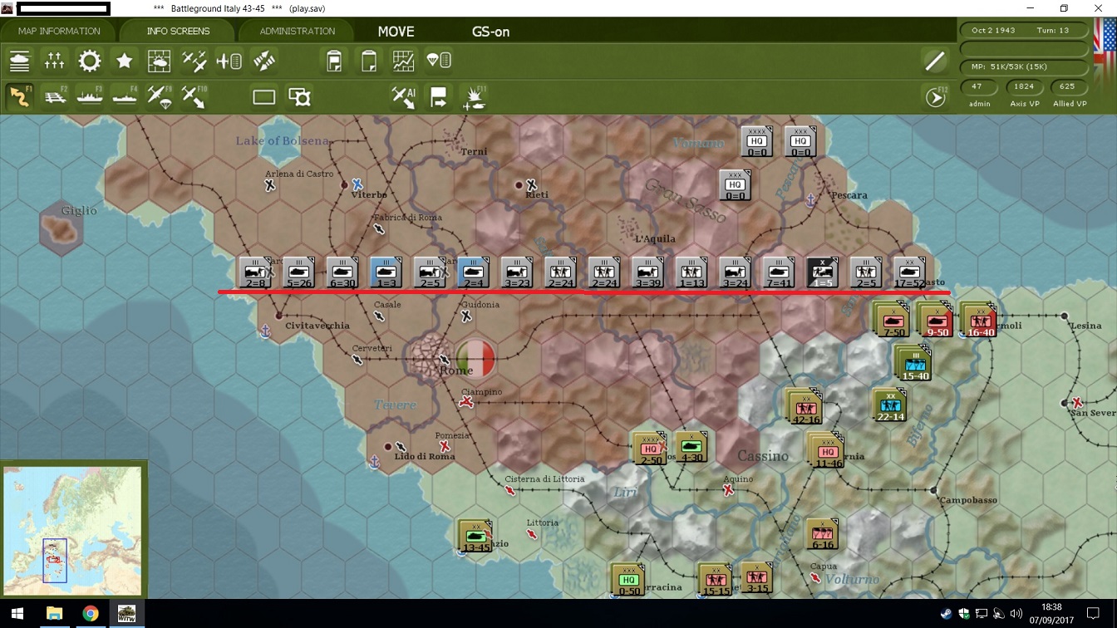Click the Europe minimap thumbnail
This screenshot has width=1117, height=628.
click(72, 531)
